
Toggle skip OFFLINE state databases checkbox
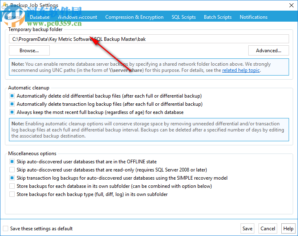coord(12,162)
